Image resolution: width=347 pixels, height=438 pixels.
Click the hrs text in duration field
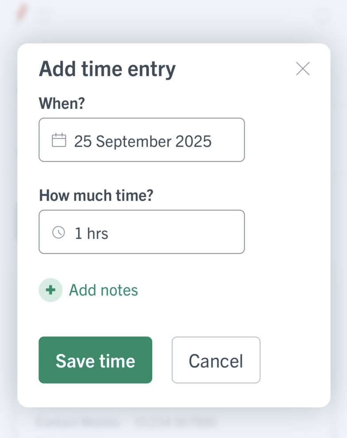coord(97,233)
